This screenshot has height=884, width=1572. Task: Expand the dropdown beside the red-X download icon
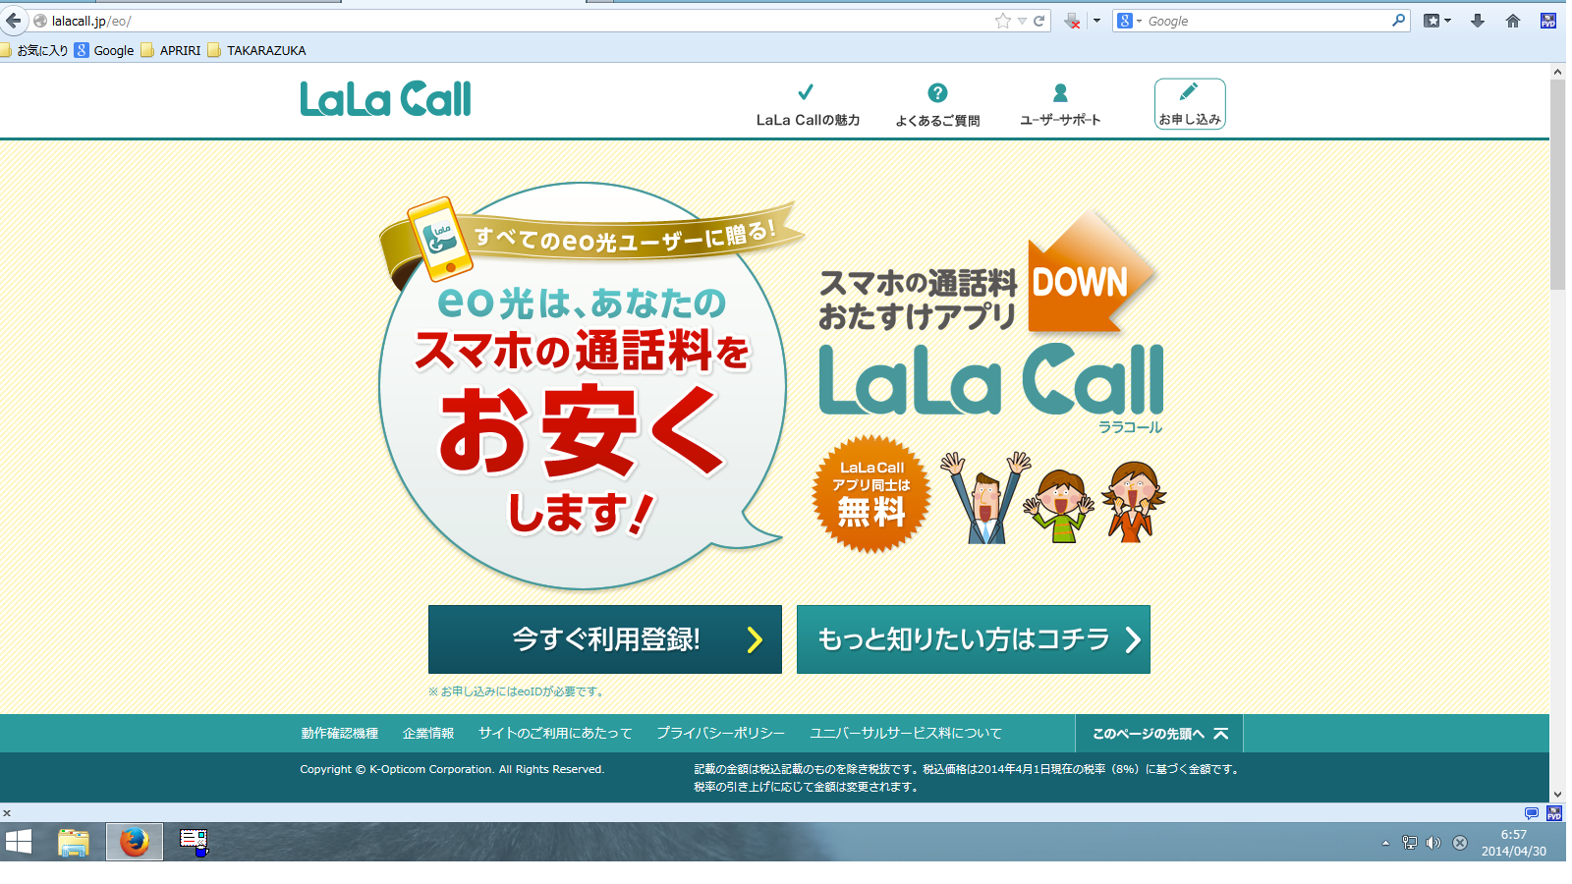click(1096, 21)
